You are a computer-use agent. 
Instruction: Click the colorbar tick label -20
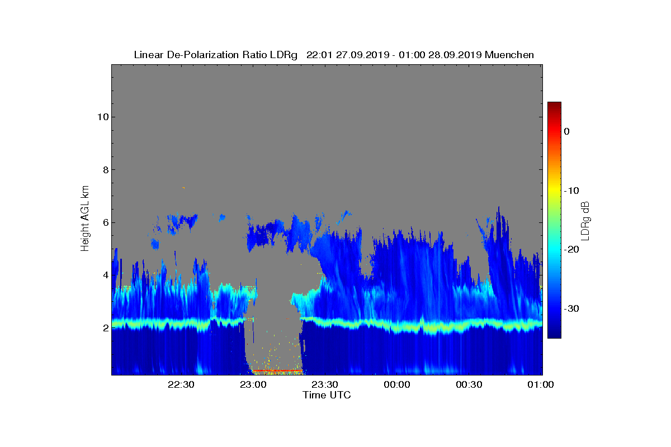[x=571, y=250]
